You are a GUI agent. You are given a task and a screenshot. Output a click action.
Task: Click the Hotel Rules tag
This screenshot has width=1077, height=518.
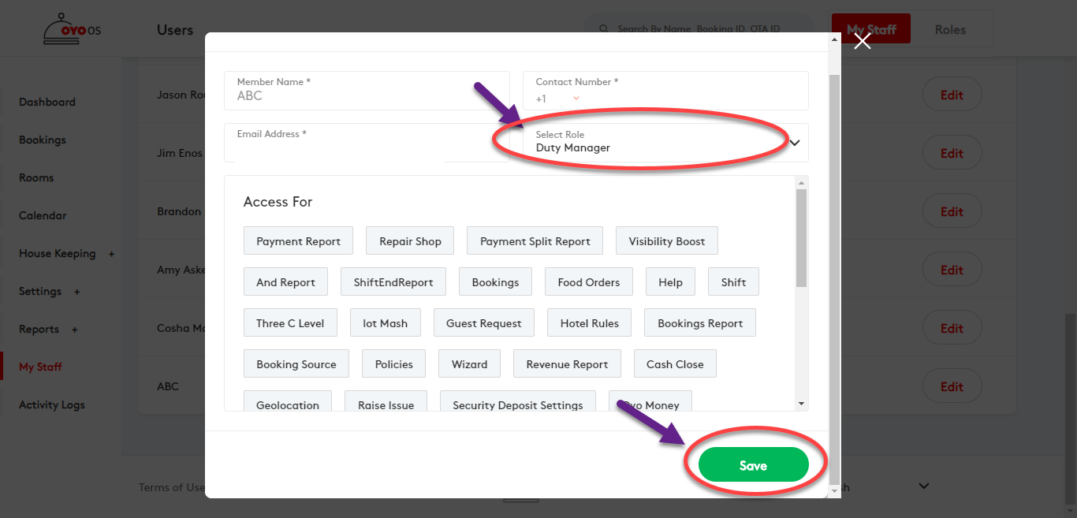[590, 323]
